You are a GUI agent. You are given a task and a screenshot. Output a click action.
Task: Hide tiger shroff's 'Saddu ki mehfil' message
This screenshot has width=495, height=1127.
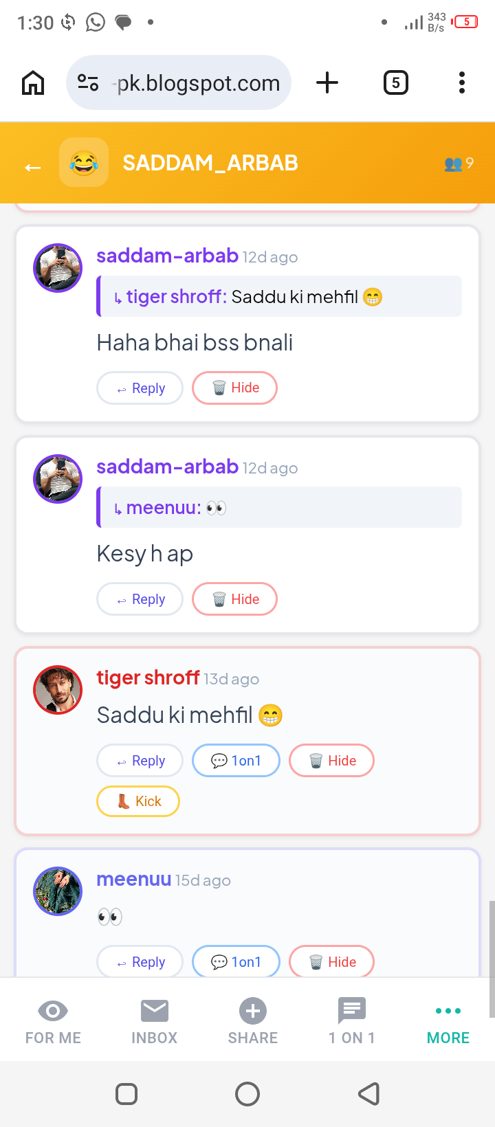point(332,761)
